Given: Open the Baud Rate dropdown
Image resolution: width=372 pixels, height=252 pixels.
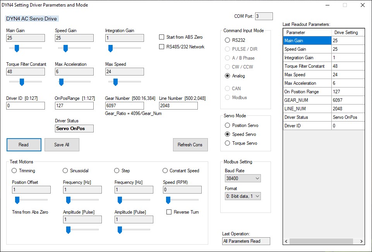Looking at the screenshot, I should pos(243,178).
